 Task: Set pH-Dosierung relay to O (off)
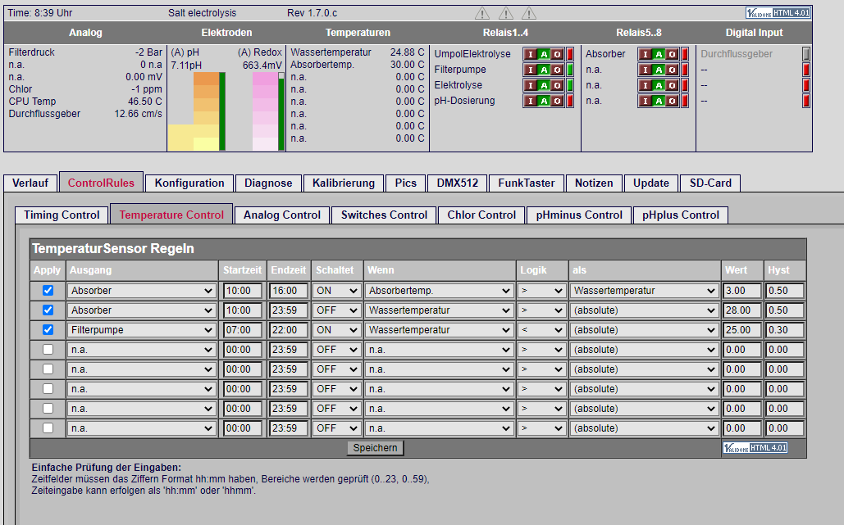557,101
